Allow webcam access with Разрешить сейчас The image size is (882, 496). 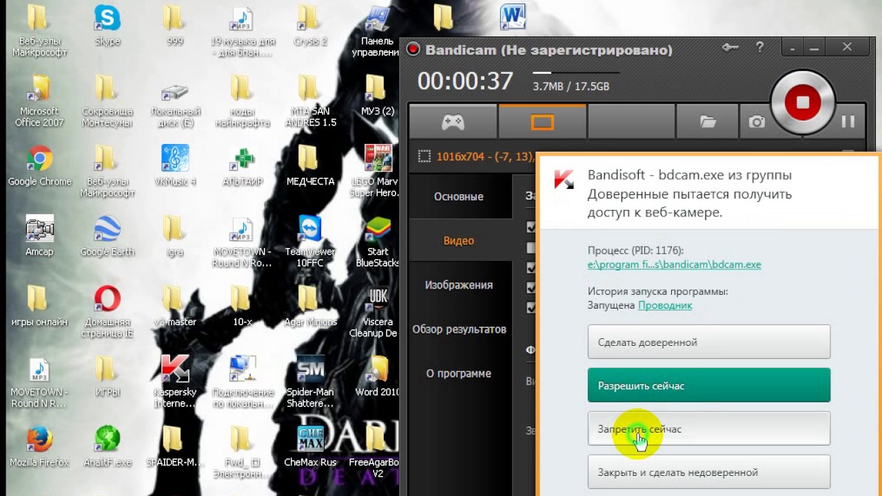(709, 385)
